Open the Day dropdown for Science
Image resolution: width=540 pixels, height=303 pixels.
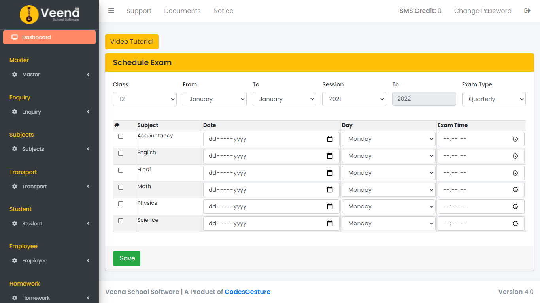[x=389, y=223]
